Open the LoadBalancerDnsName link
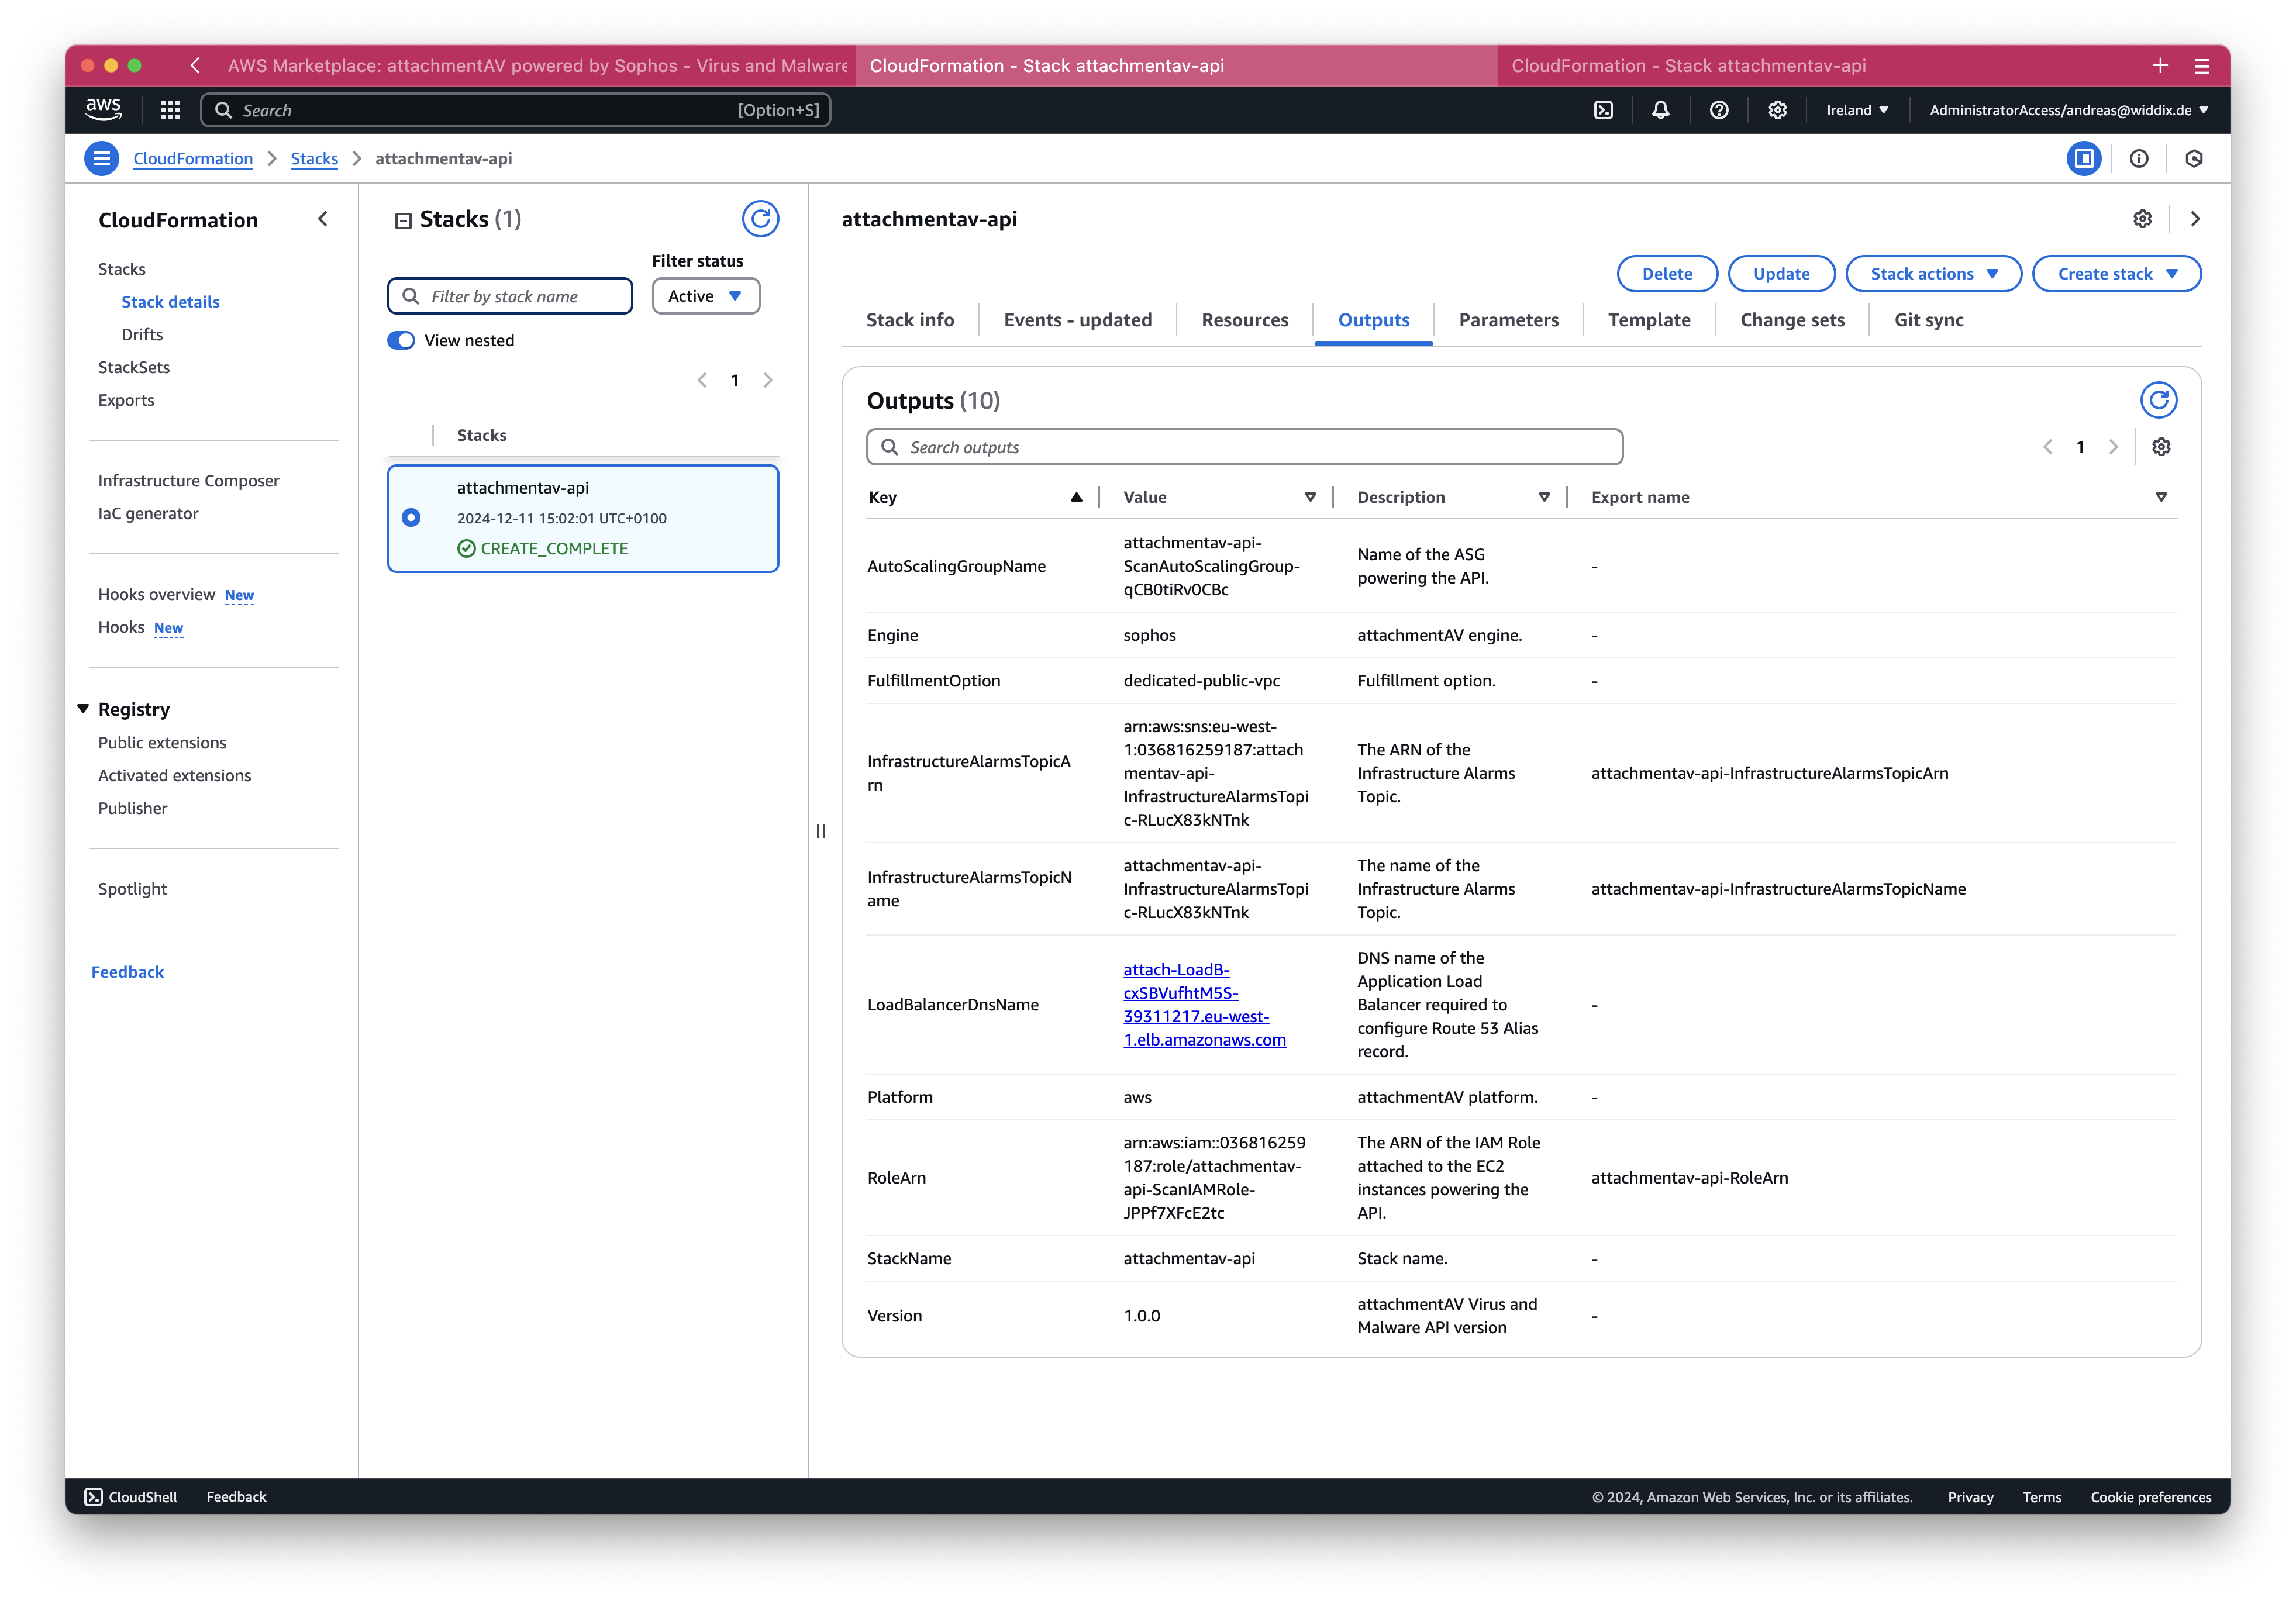2296x1601 pixels. click(x=1204, y=1004)
